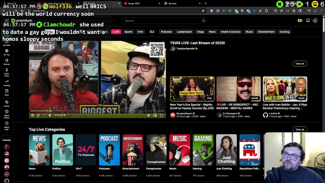Open Library in the sidebar
This screenshot has width=325, height=183.
(7, 103)
